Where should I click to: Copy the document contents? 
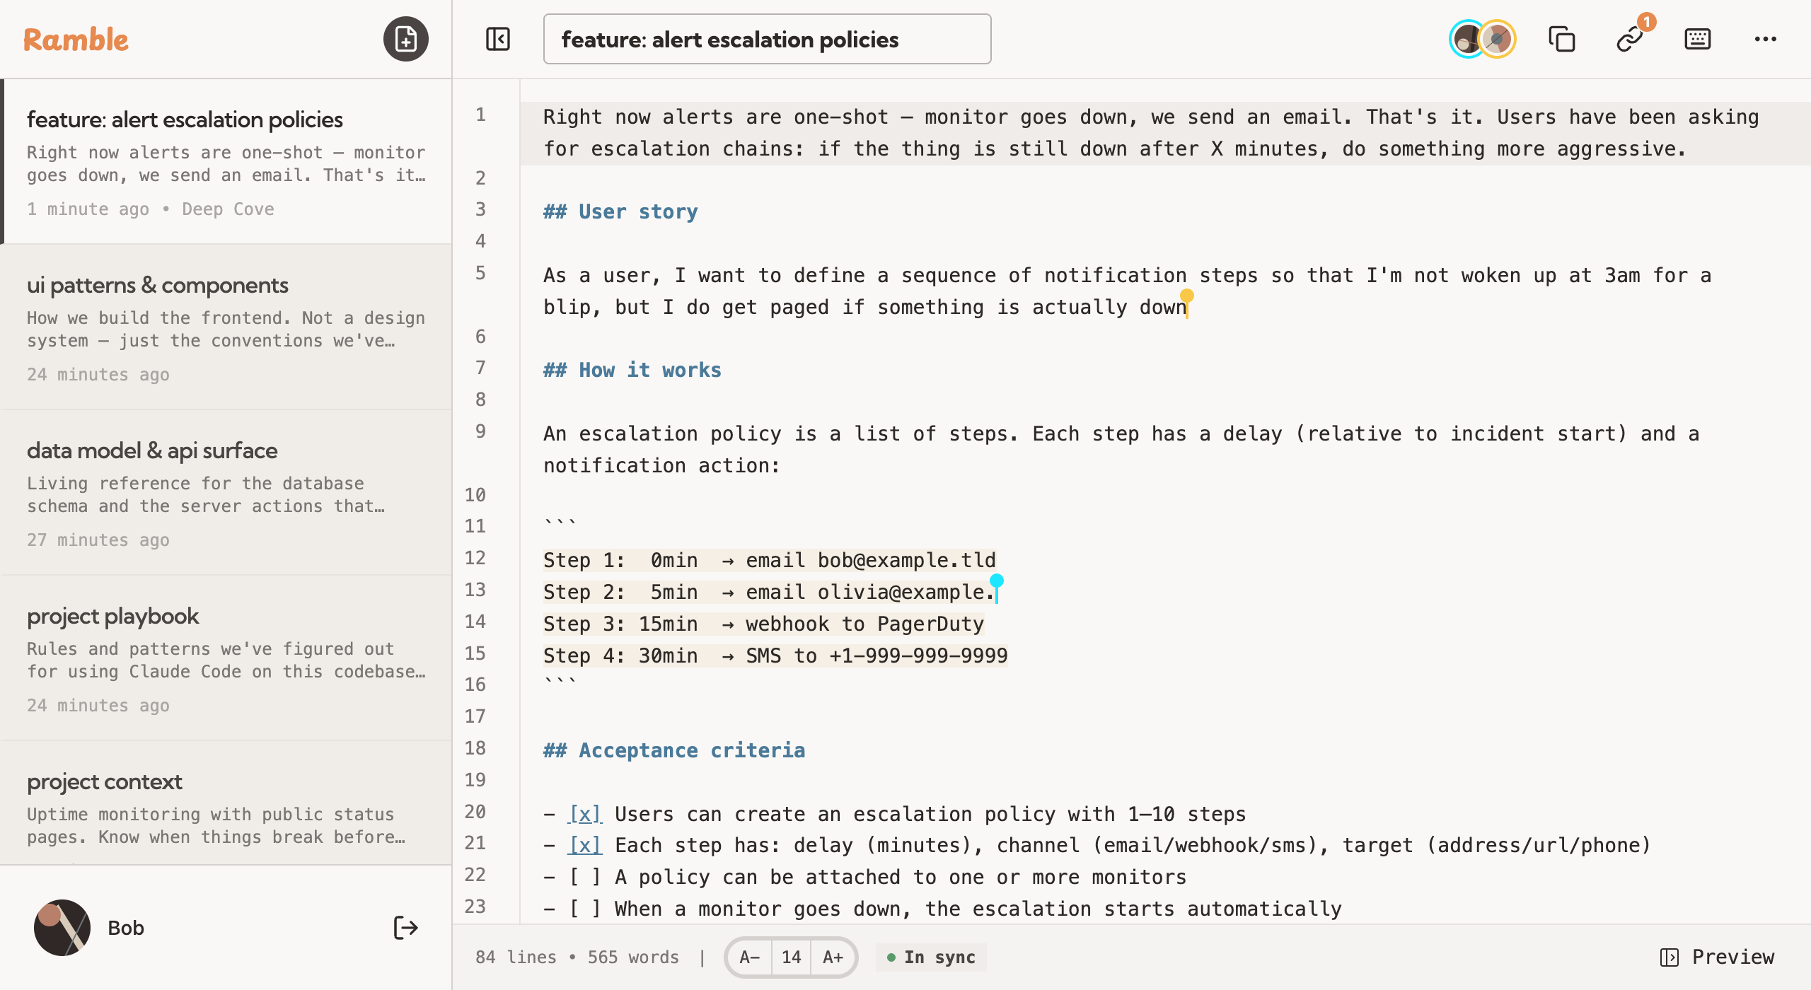(1561, 39)
